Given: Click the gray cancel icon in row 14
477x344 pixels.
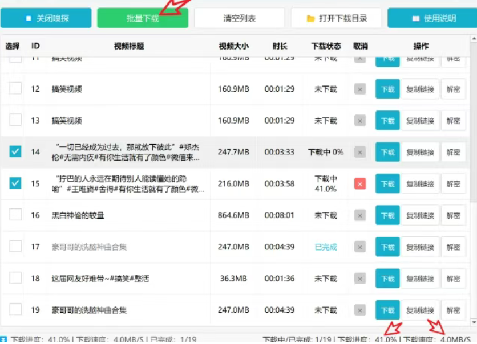Looking at the screenshot, I should [x=359, y=152].
